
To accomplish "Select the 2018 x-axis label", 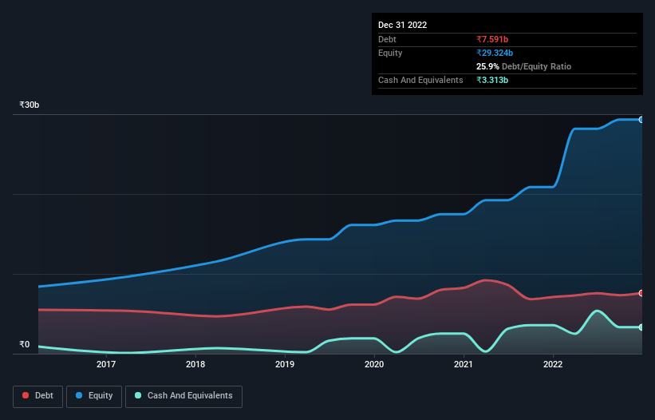I will [195, 364].
